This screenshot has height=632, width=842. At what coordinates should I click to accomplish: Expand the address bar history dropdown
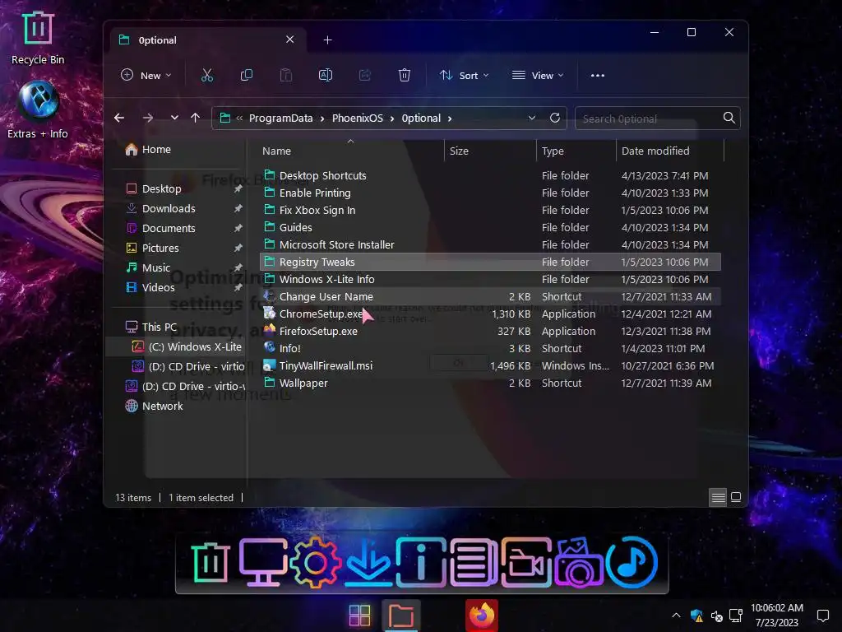(532, 118)
